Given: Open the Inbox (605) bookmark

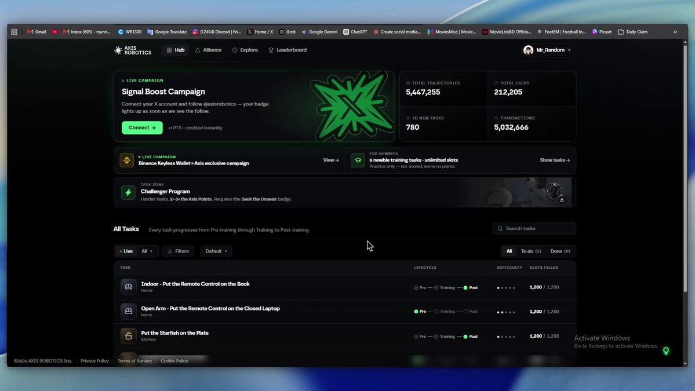Looking at the screenshot, I should click(x=87, y=32).
